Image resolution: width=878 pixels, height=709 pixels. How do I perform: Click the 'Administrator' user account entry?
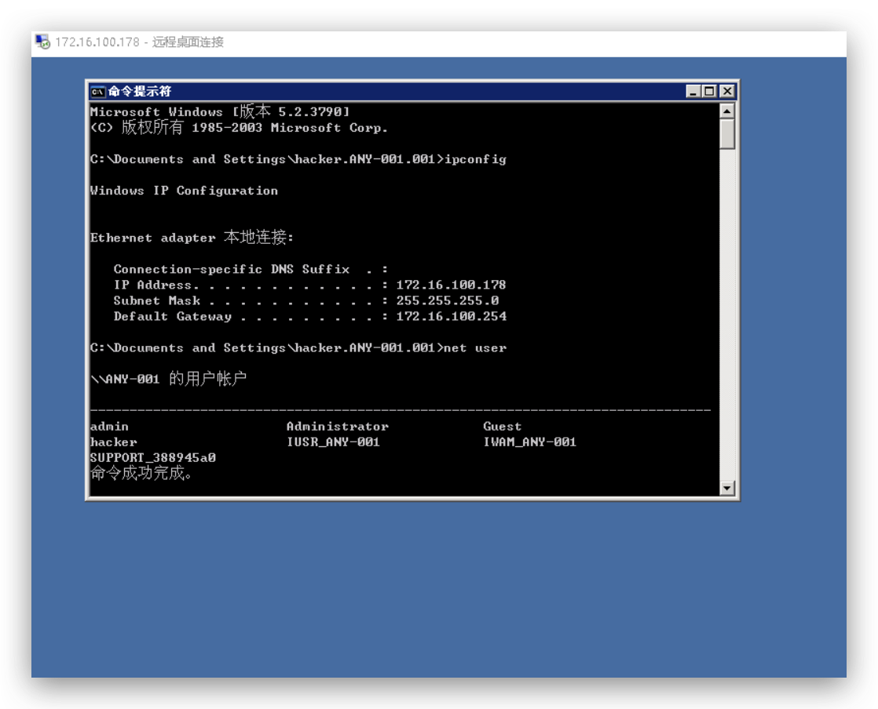pyautogui.click(x=338, y=426)
